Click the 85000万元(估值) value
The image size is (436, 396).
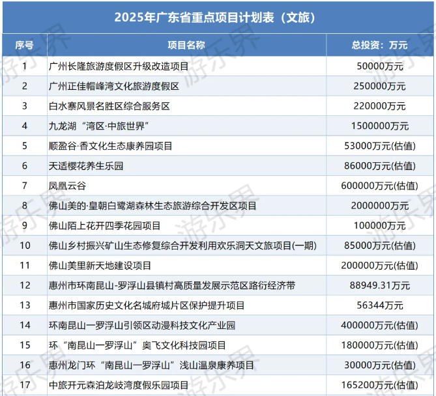tap(380, 246)
